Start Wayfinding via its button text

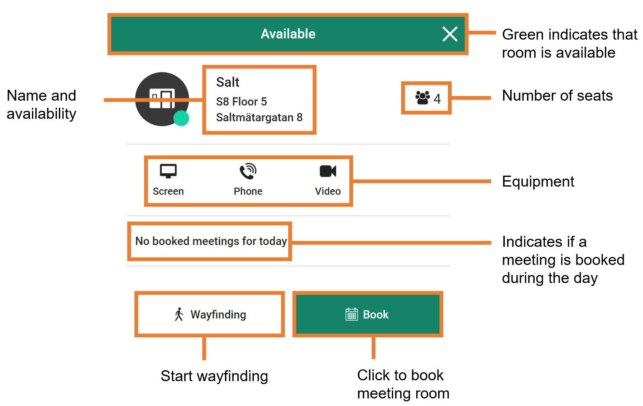coord(218,315)
